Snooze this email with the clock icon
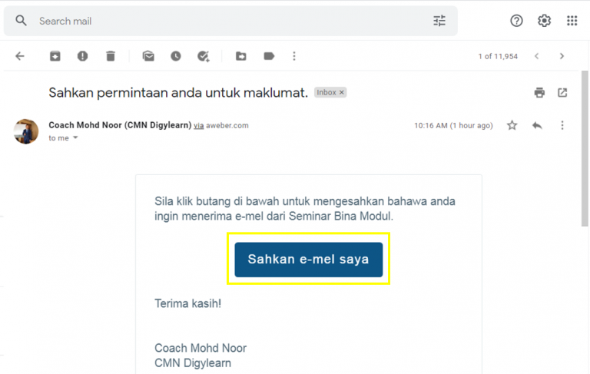 click(176, 56)
